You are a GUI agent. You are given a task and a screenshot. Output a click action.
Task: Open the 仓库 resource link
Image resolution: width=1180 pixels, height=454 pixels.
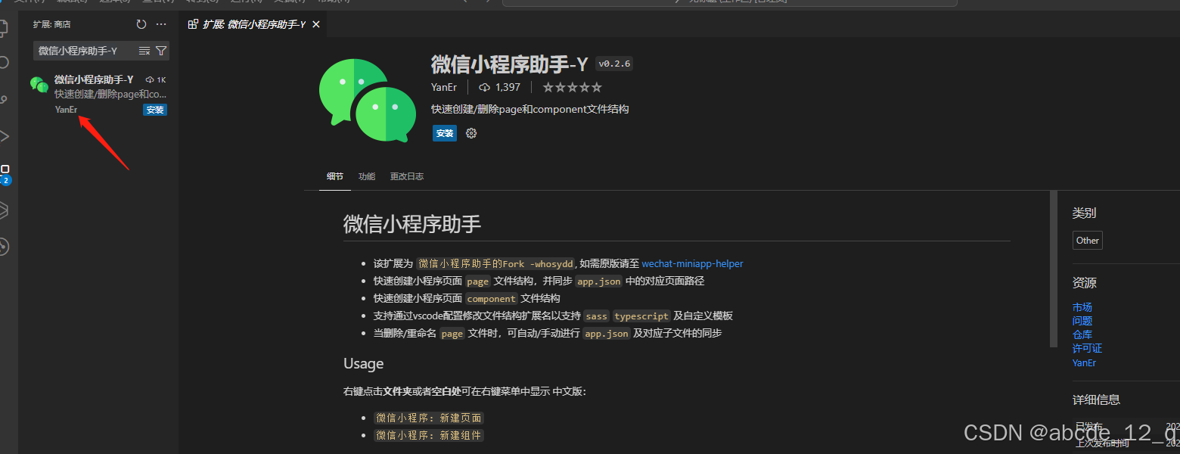[x=1082, y=334]
